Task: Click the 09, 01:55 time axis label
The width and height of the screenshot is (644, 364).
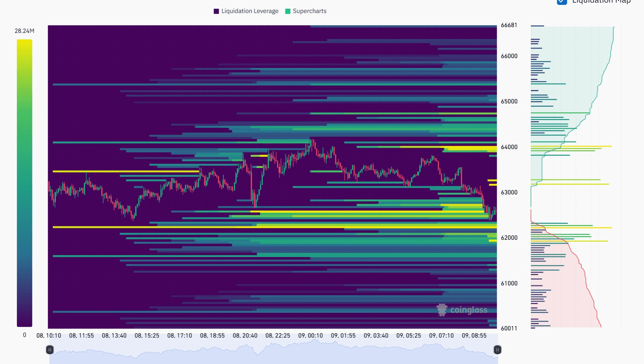Action: coord(343,336)
